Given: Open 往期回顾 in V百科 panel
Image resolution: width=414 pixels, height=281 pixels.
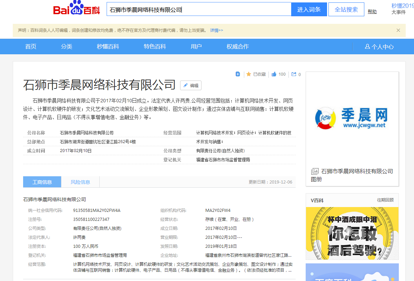Looking at the screenshot, I should point(385,200).
